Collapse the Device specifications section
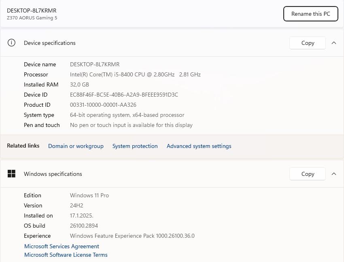Image resolution: width=344 pixels, height=262 pixels. click(334, 43)
